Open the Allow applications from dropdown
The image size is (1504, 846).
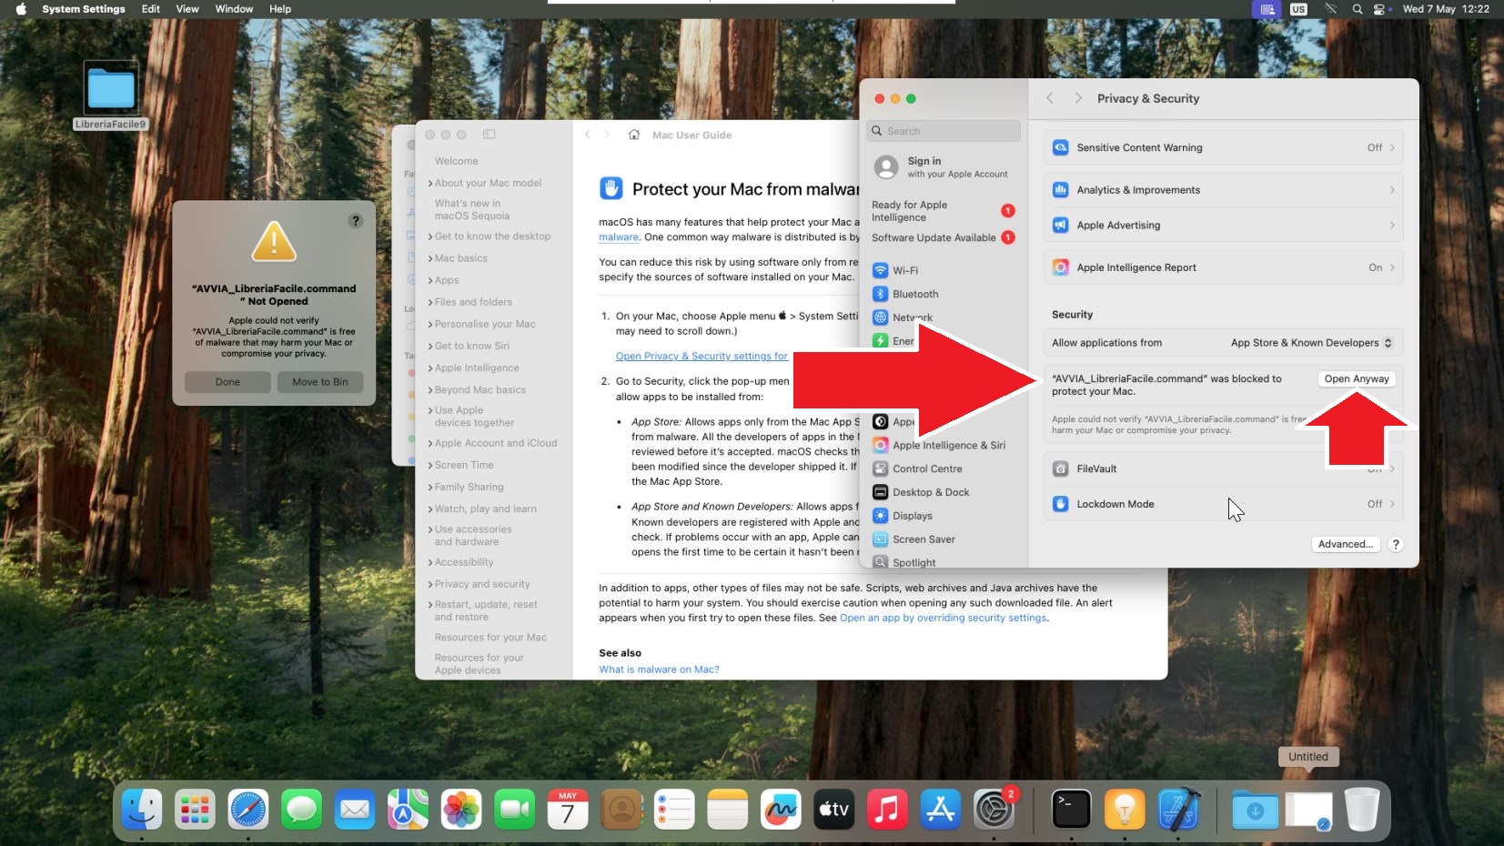tap(1310, 343)
